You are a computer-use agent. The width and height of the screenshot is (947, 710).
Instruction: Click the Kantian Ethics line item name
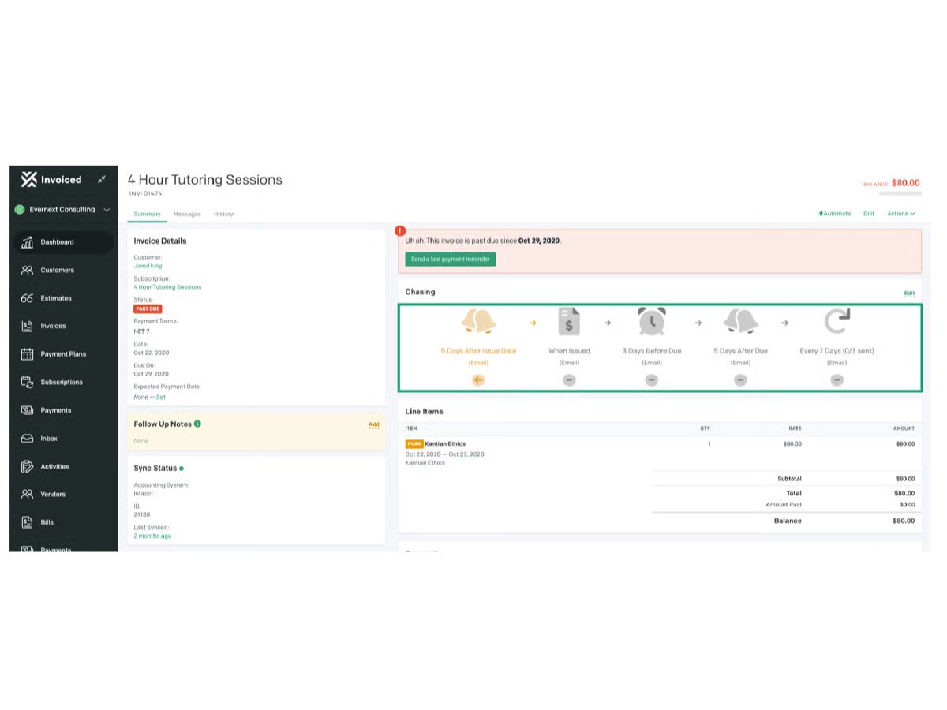(445, 443)
